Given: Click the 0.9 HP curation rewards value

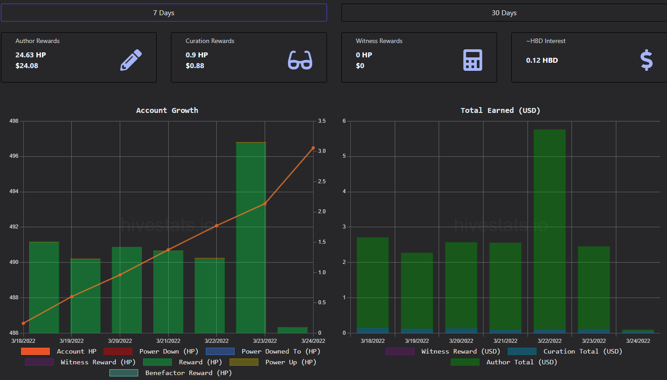Looking at the screenshot, I should click(196, 55).
